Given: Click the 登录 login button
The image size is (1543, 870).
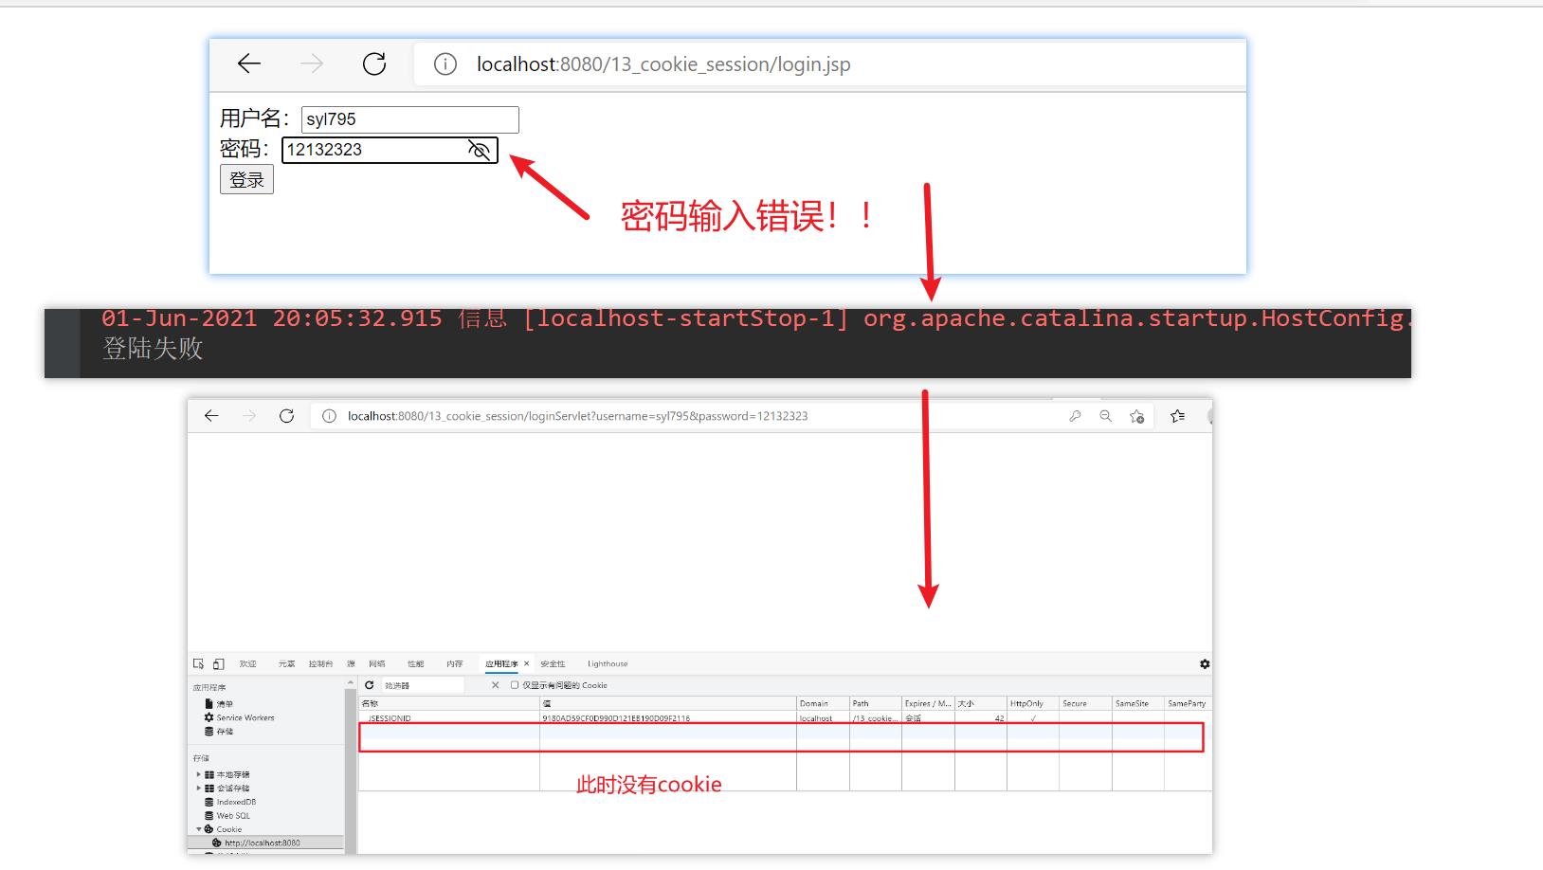Looking at the screenshot, I should click(x=246, y=179).
